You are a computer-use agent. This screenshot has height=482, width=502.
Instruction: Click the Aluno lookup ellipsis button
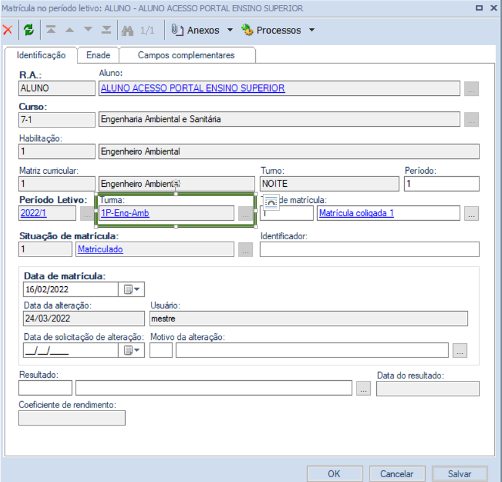click(472, 89)
